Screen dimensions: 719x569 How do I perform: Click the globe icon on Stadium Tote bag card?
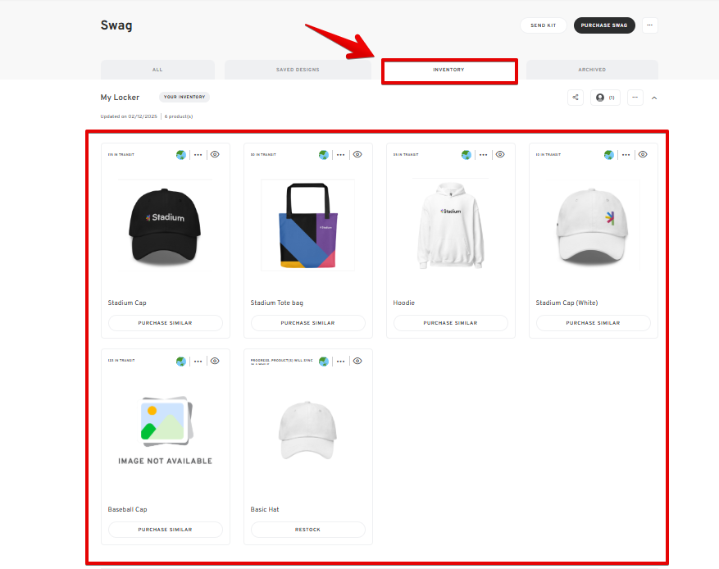pos(324,155)
